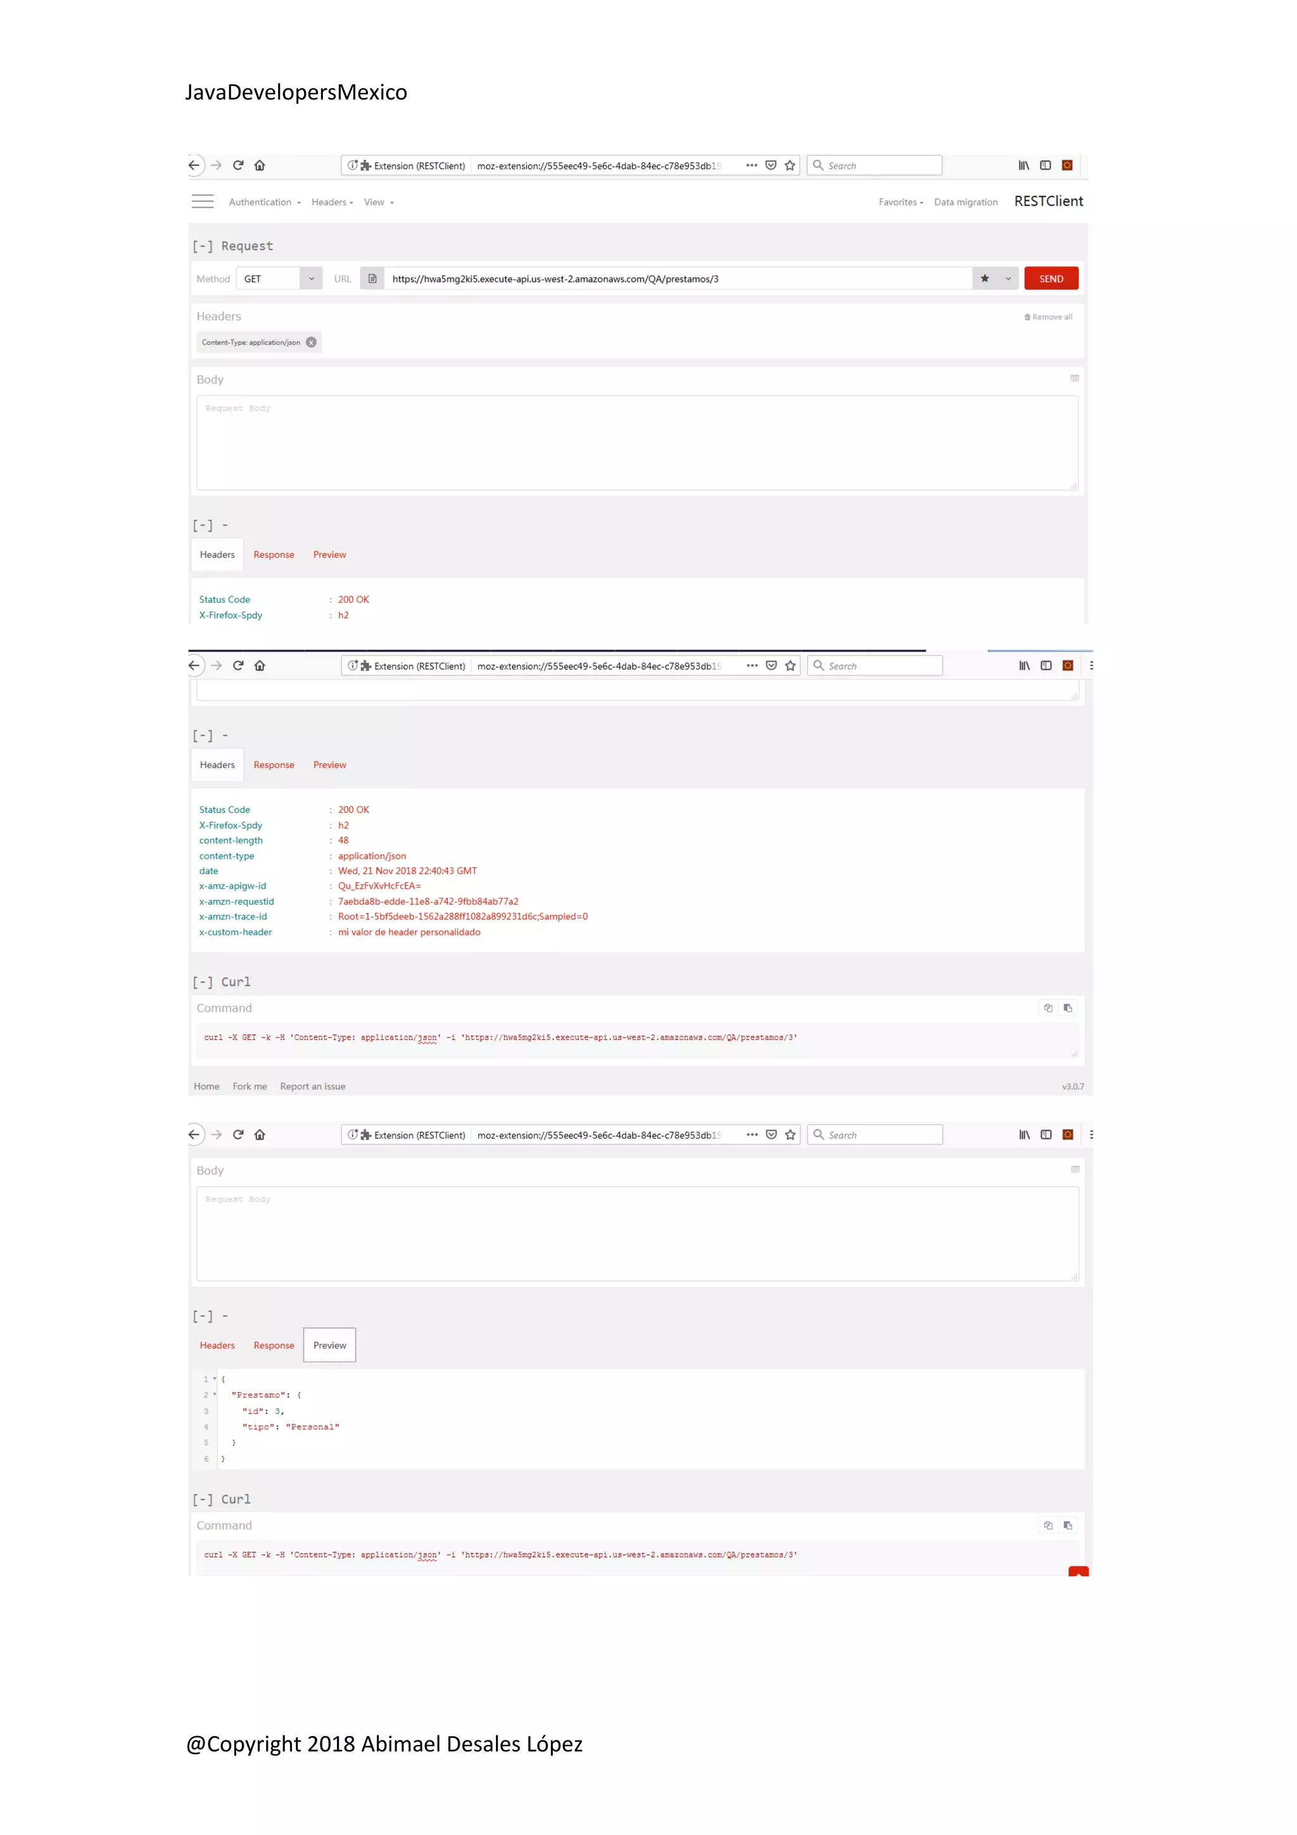Click the Data migration link

tap(966, 202)
